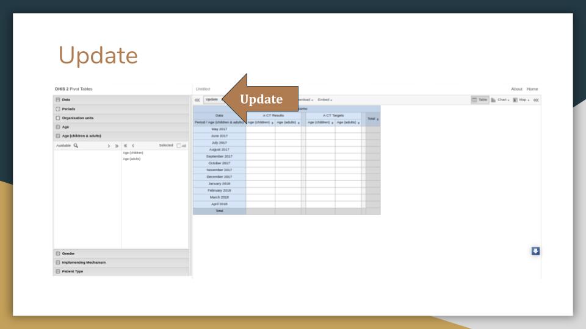
Task: Select the Table view tab
Action: point(480,100)
